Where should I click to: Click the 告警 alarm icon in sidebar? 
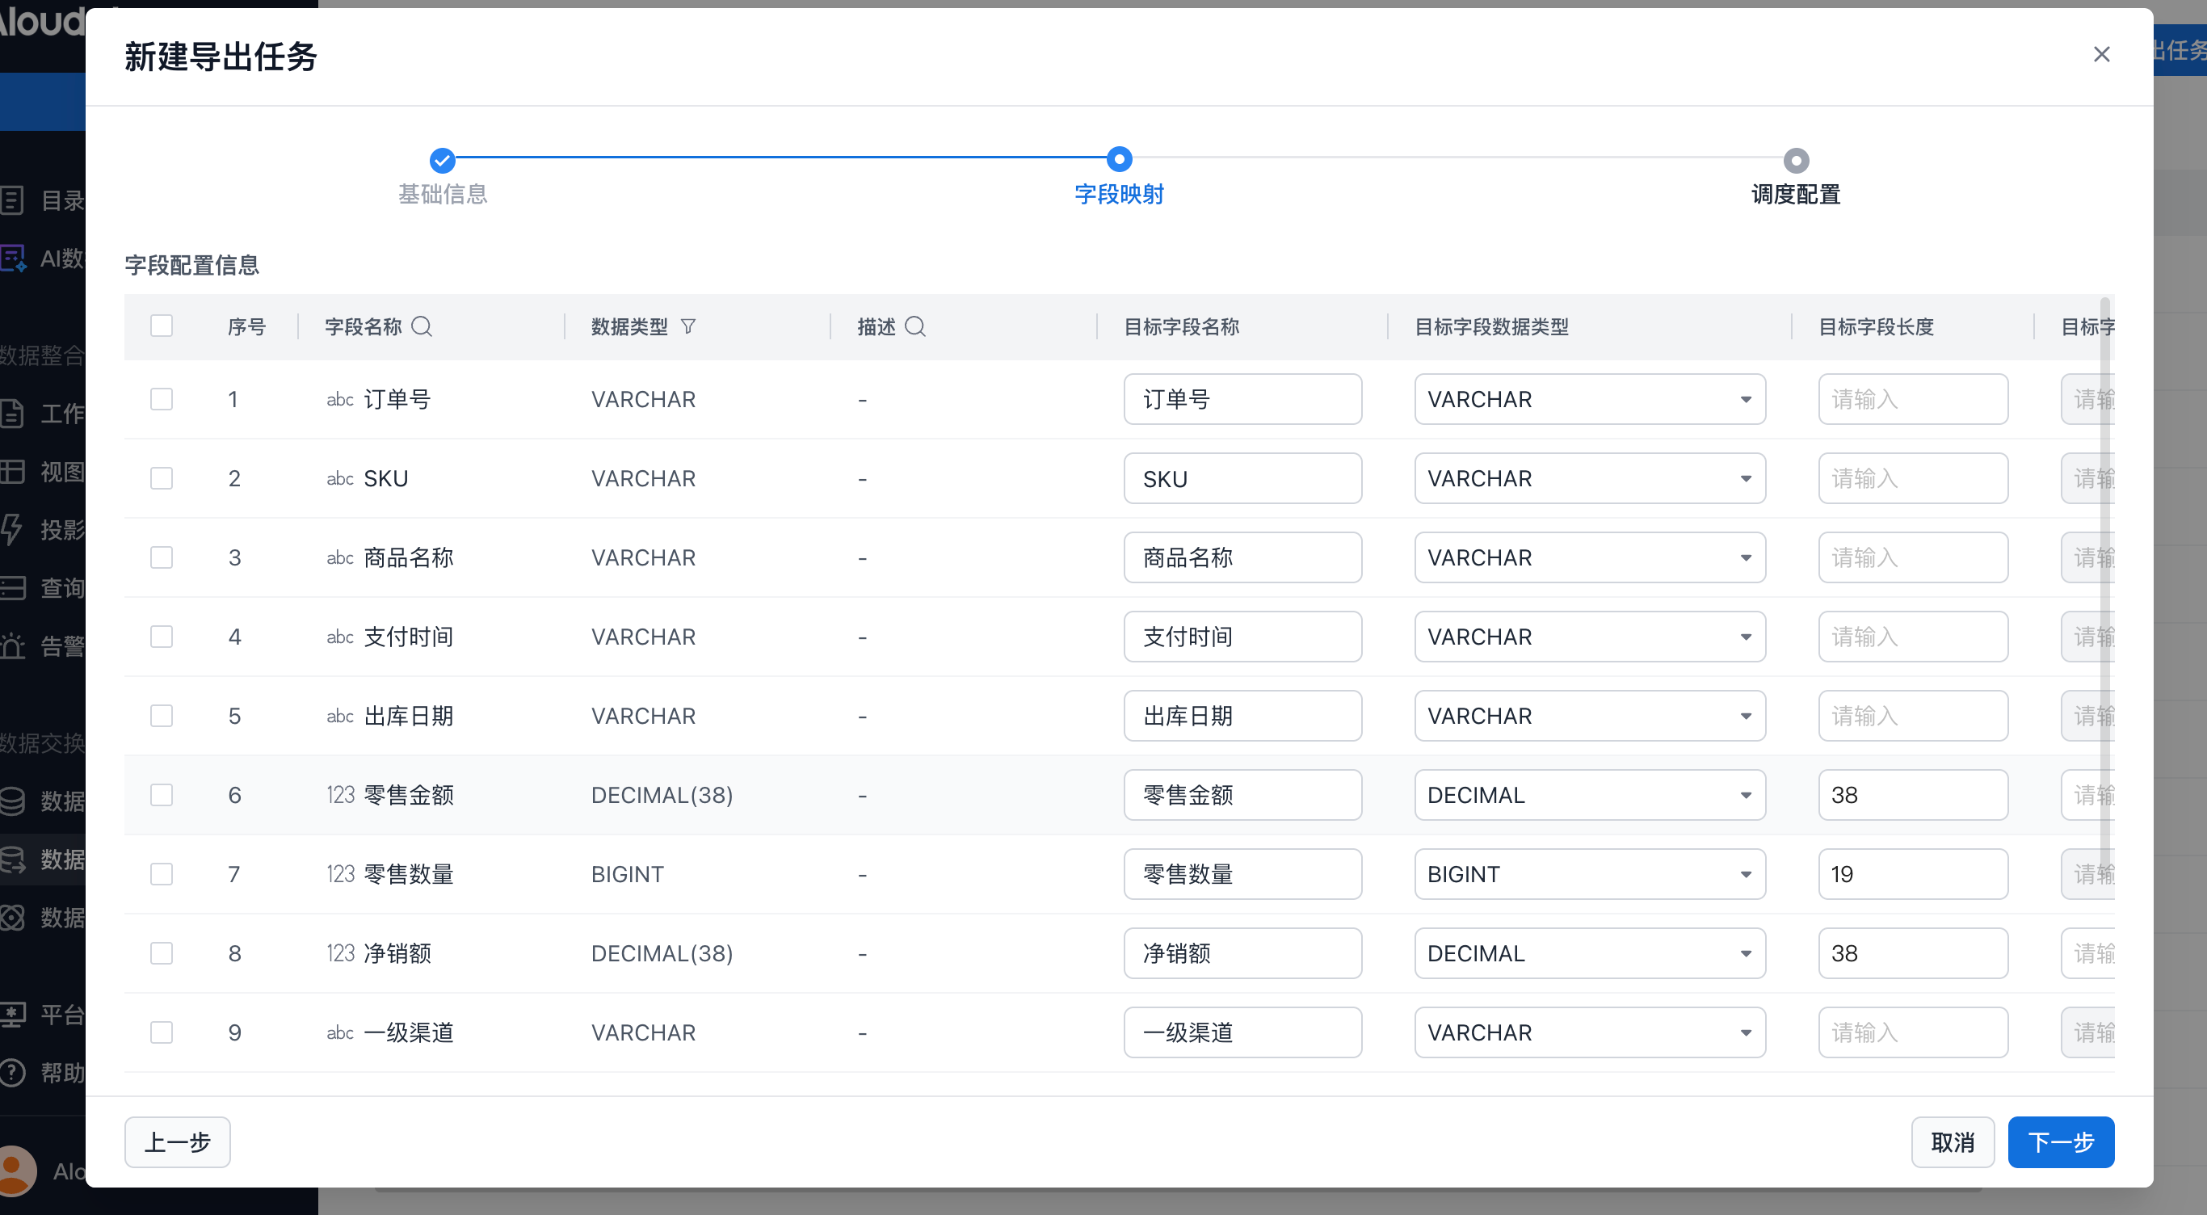[12, 645]
